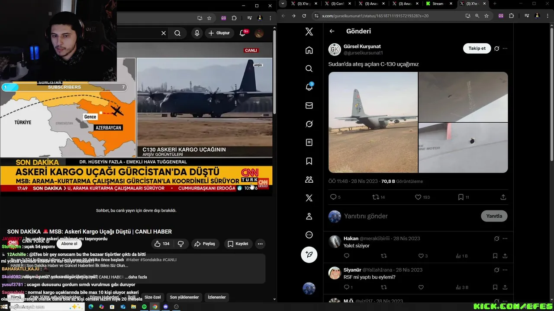Open the C-130 aircraft photo on runway
The width and height of the screenshot is (554, 311).
tap(373, 122)
